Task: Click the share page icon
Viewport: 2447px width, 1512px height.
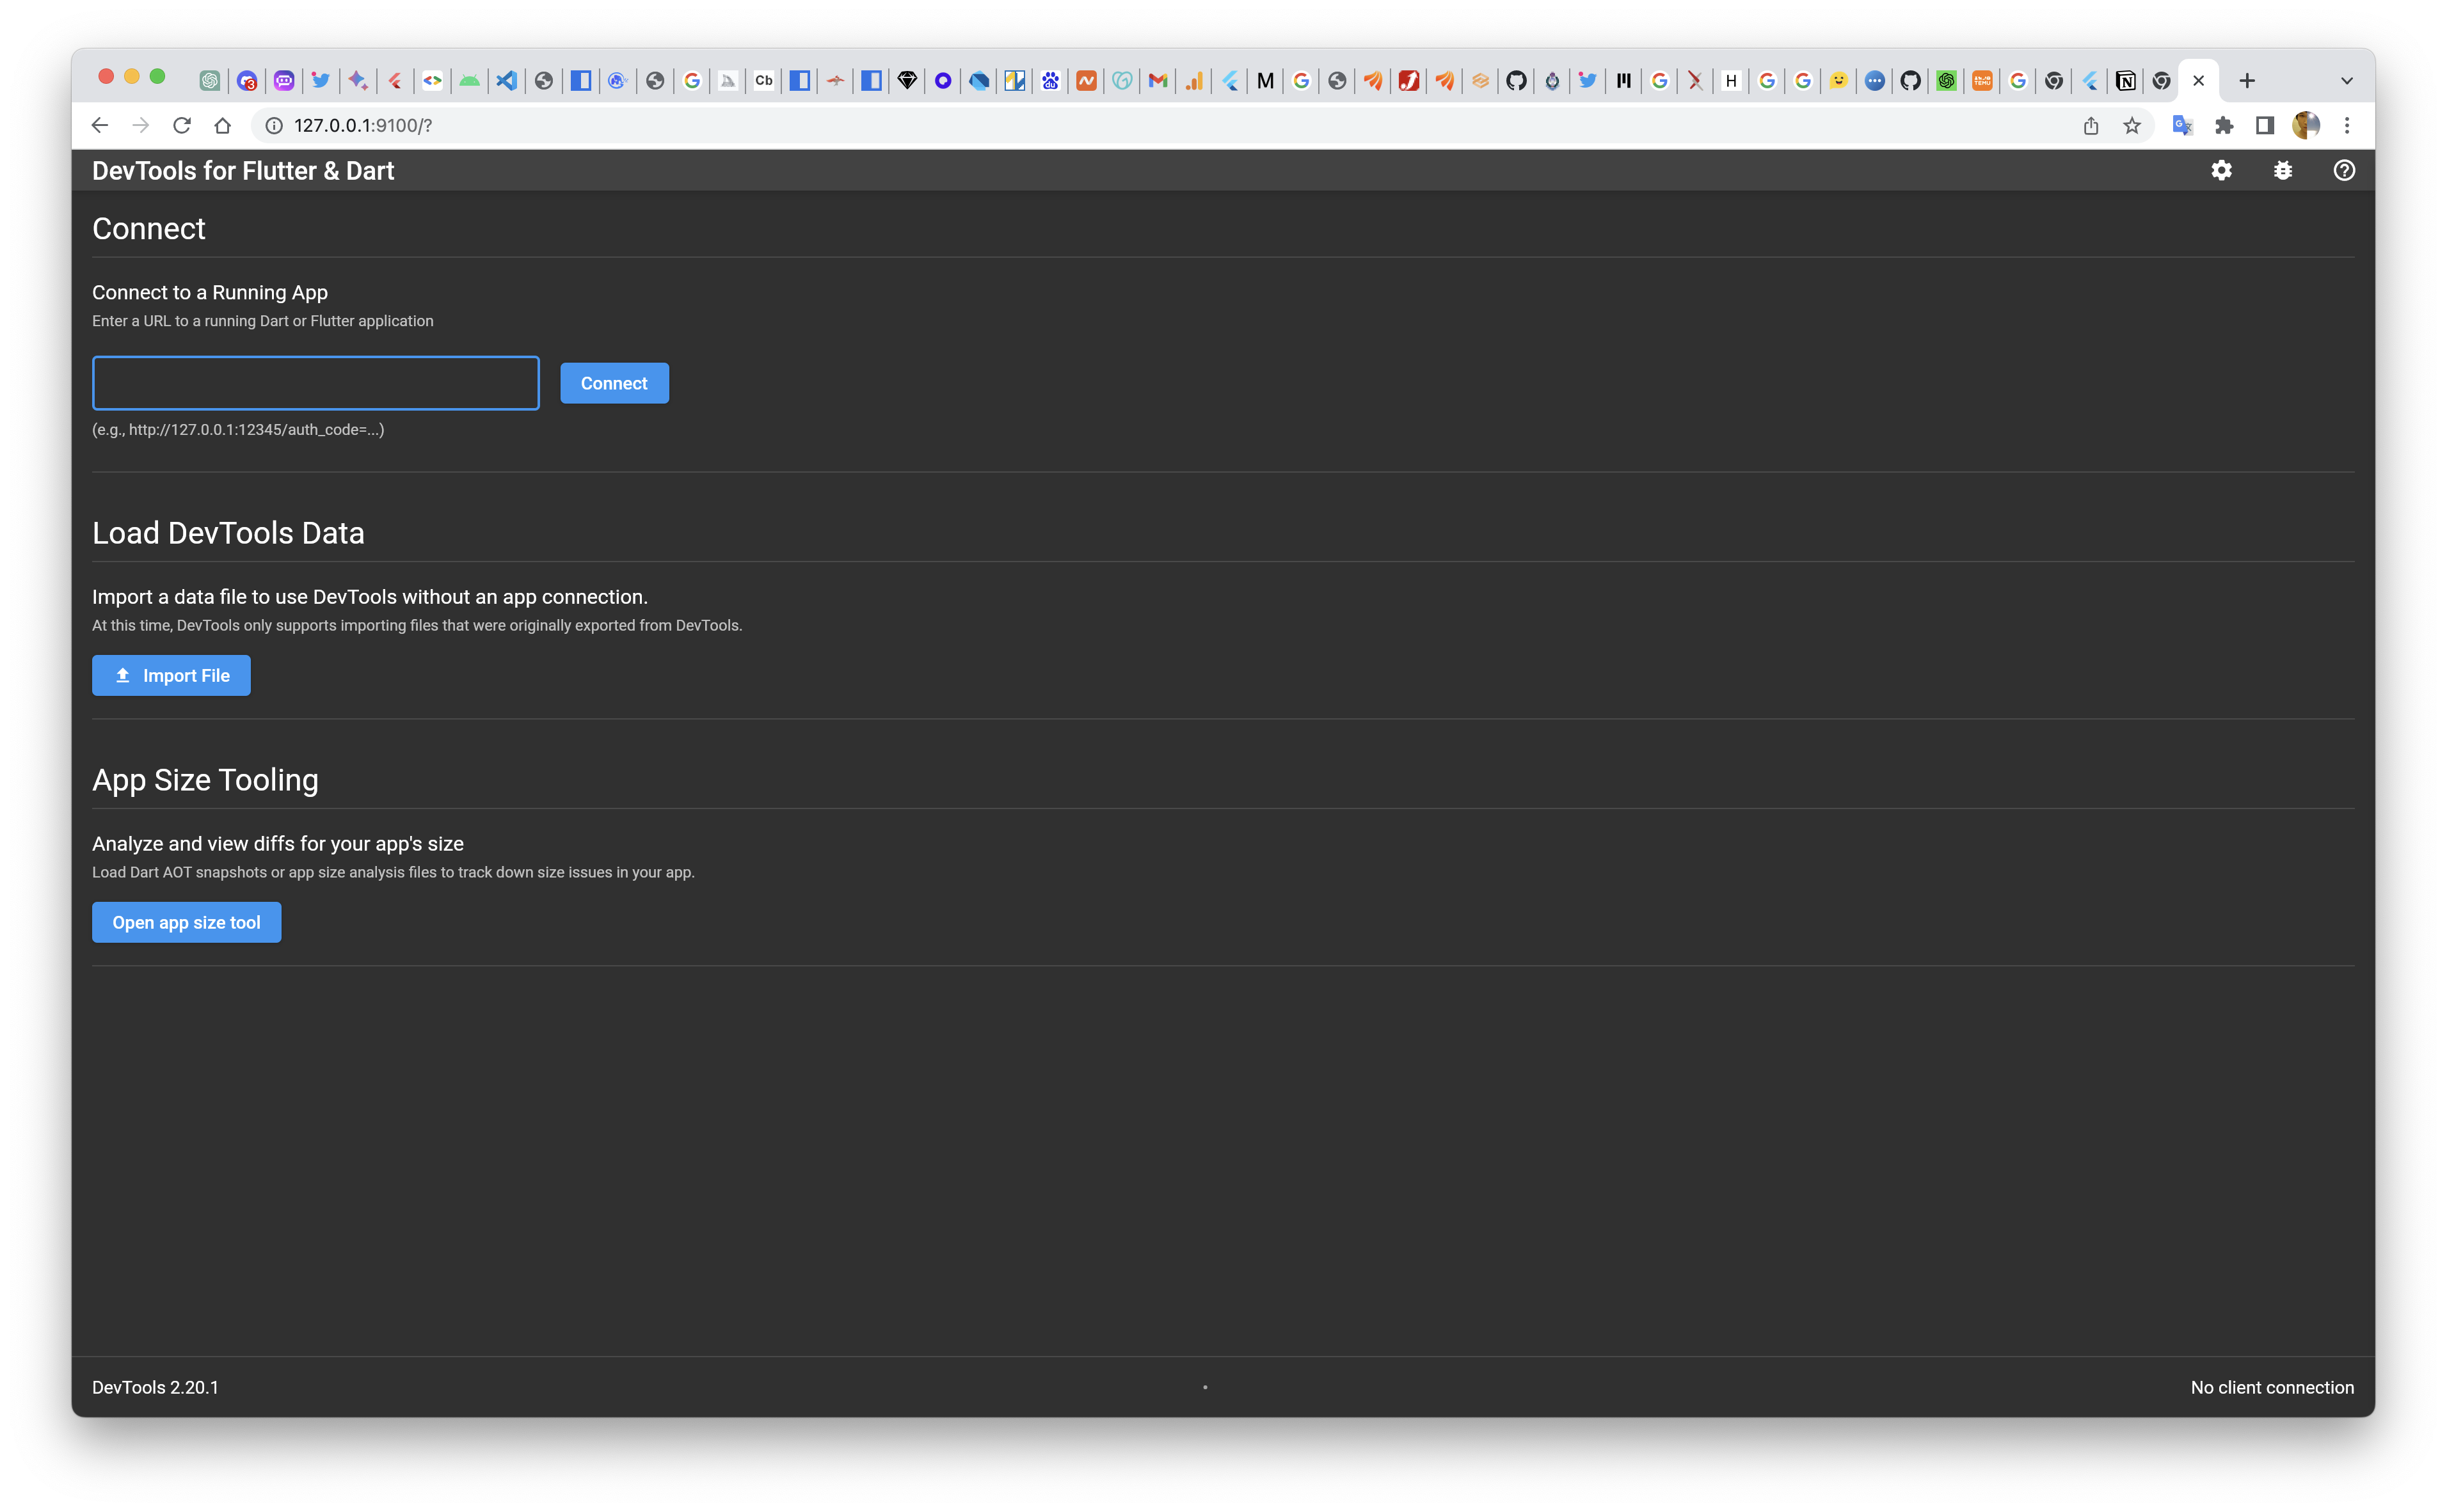Action: pyautogui.click(x=2091, y=125)
